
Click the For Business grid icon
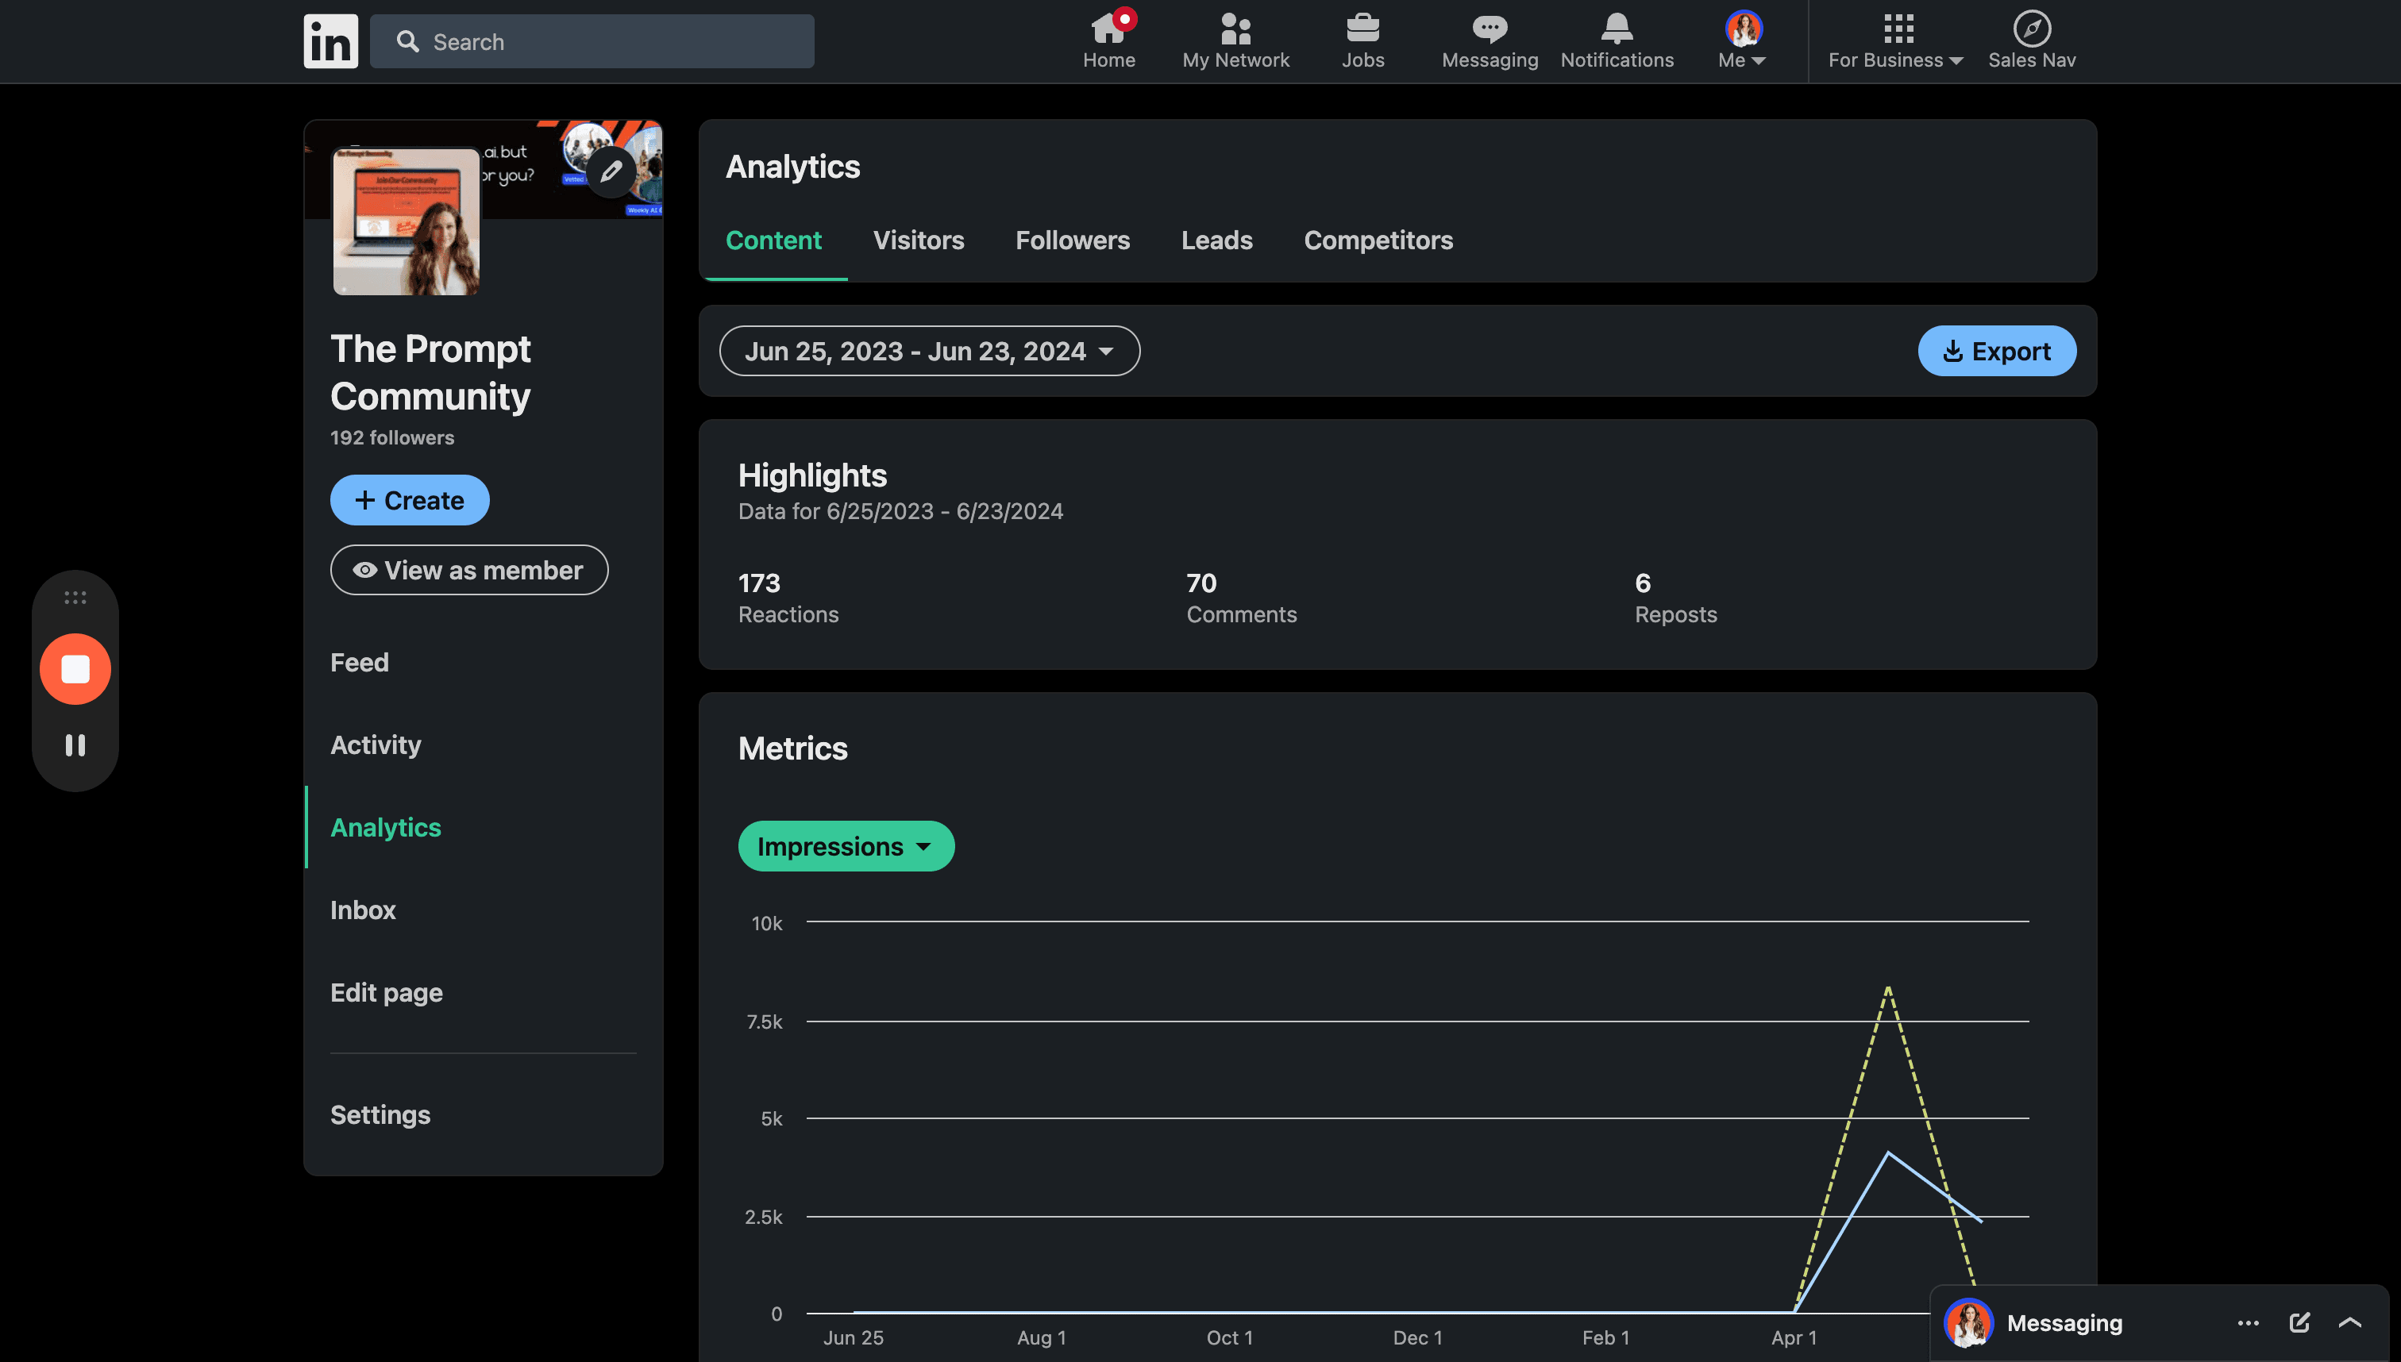[1898, 29]
